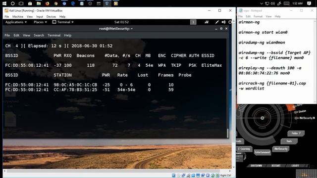Open terminal File menu
Screen dimensions: 317x178
pos(7,35)
